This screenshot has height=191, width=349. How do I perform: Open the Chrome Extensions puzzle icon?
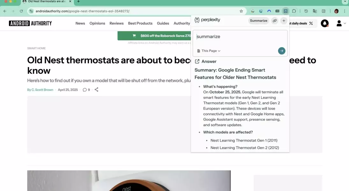pos(294,11)
